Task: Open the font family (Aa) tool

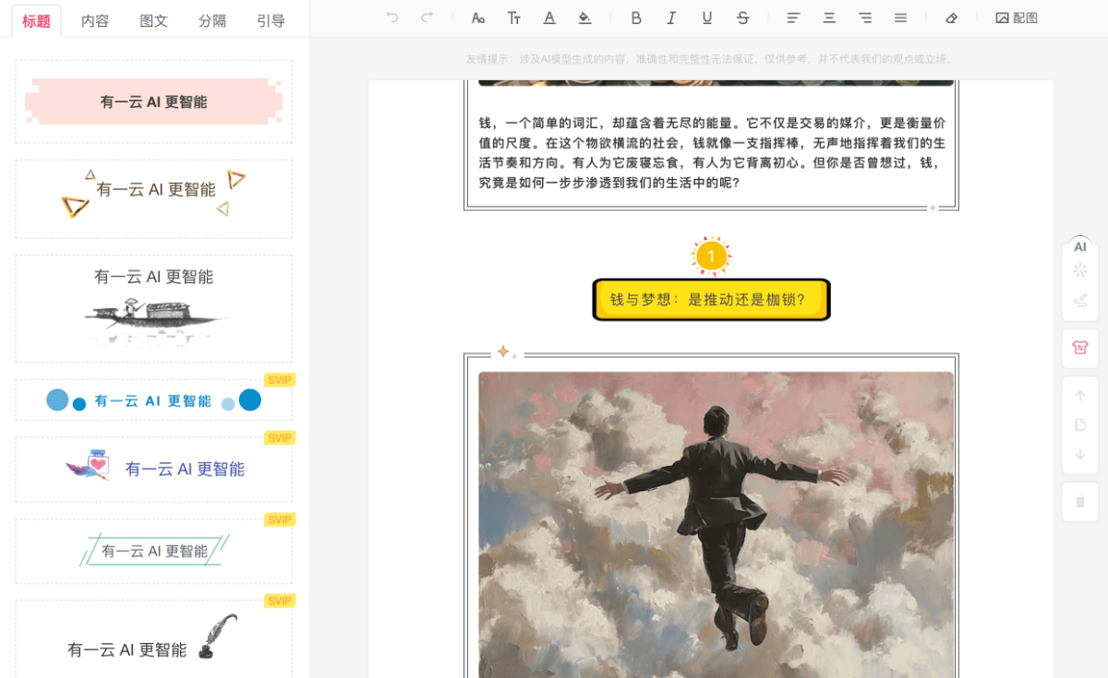Action: click(477, 18)
